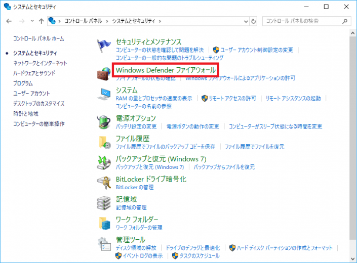Click the Work Folders icon
This screenshot has height=263, width=357.
[104, 224]
